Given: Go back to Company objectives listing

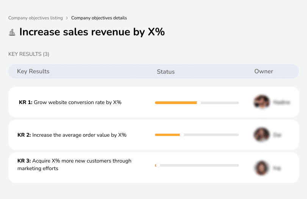Looking at the screenshot, I should (x=36, y=18).
